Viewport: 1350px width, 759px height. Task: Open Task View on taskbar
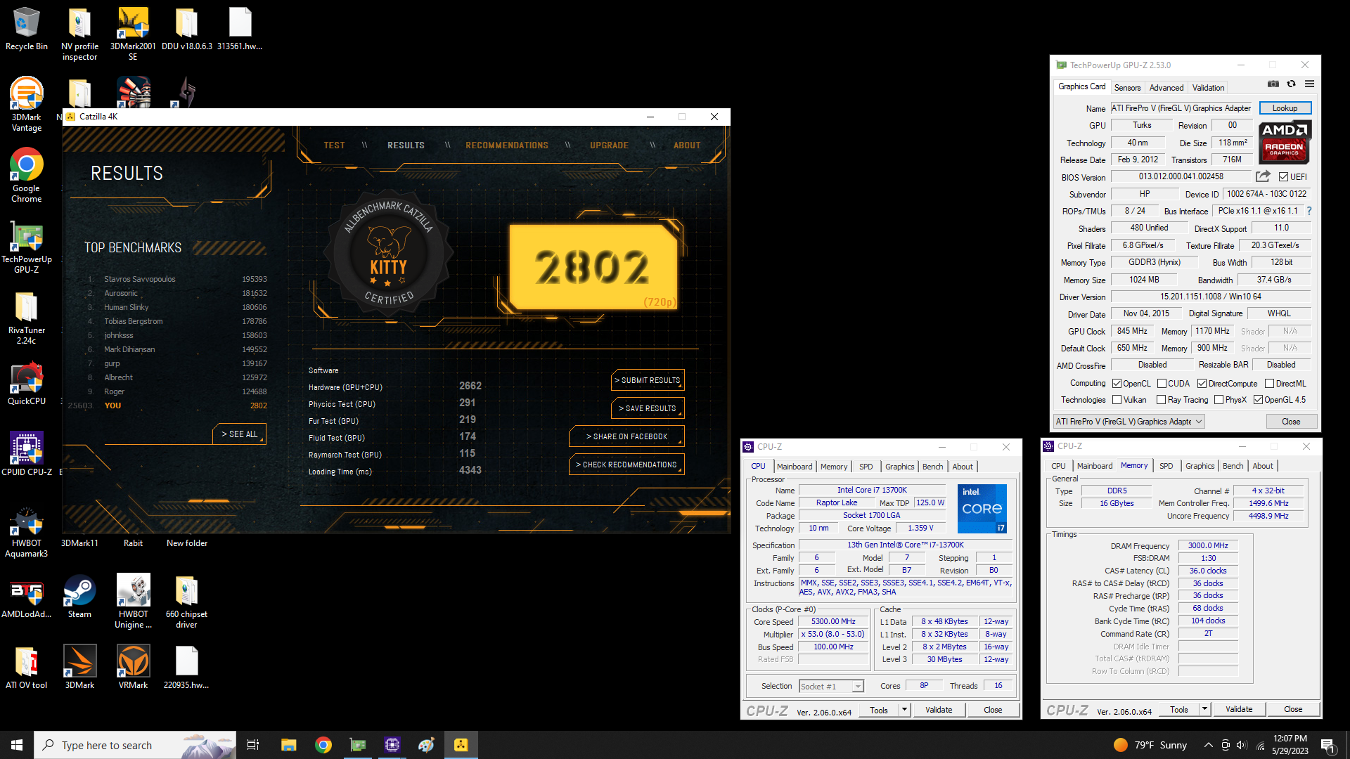click(253, 745)
